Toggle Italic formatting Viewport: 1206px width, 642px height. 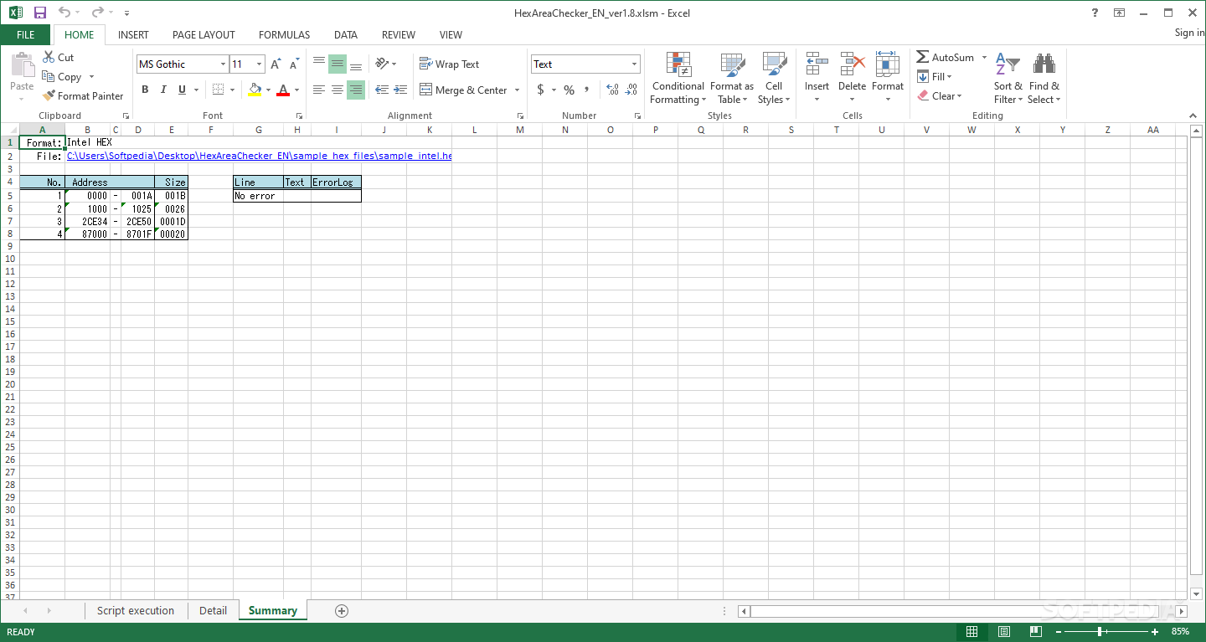163,90
